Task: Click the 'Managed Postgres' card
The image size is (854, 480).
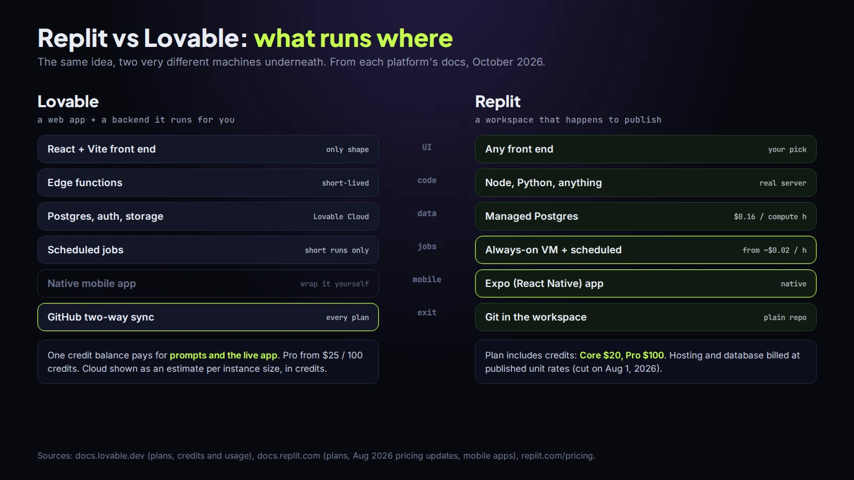Action: (x=646, y=217)
